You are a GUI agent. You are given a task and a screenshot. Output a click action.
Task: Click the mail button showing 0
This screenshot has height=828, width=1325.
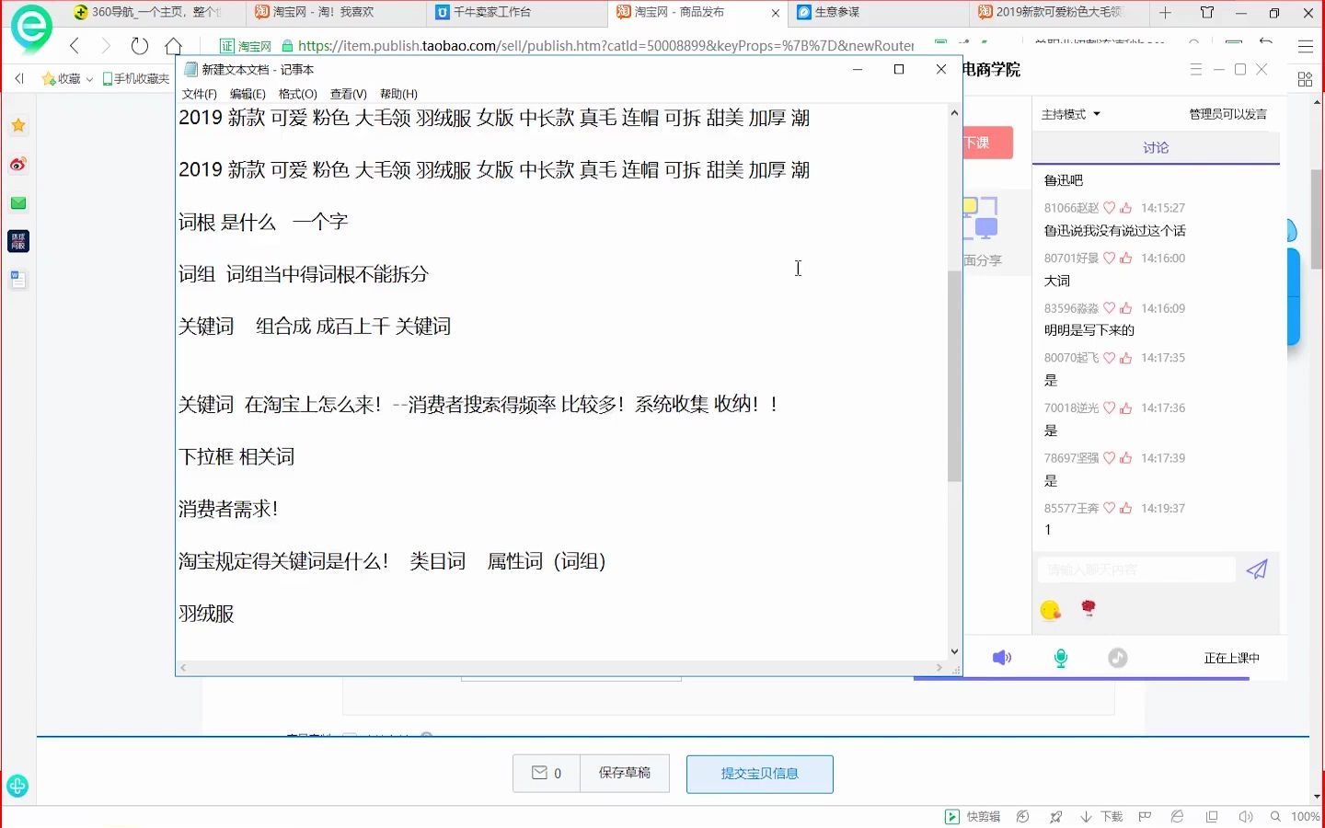(547, 773)
